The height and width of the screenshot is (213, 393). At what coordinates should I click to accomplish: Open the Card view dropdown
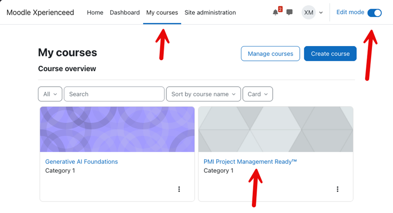[258, 94]
